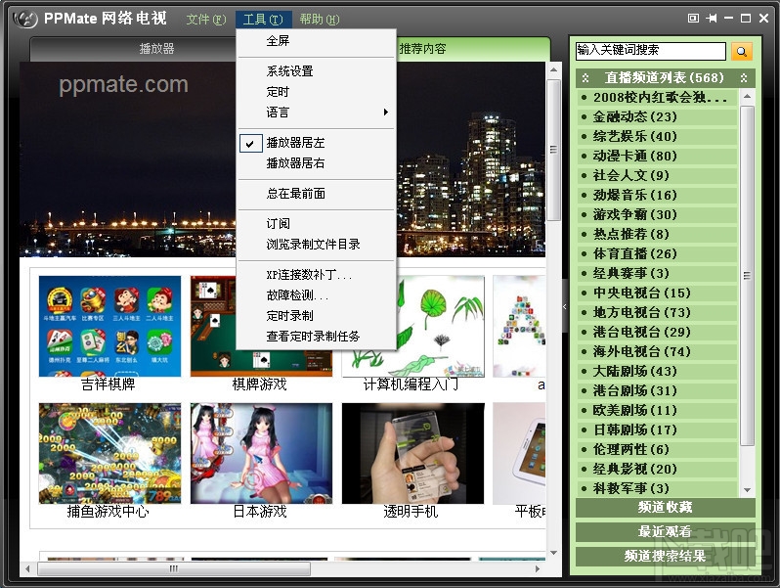The width and height of the screenshot is (780, 588).
Task: Expand 体育直播 (26) category
Action: (x=658, y=254)
